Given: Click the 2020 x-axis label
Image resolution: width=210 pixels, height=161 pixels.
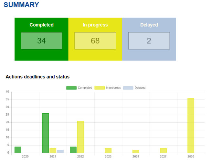Looking at the screenshot, I should click(x=25, y=156).
